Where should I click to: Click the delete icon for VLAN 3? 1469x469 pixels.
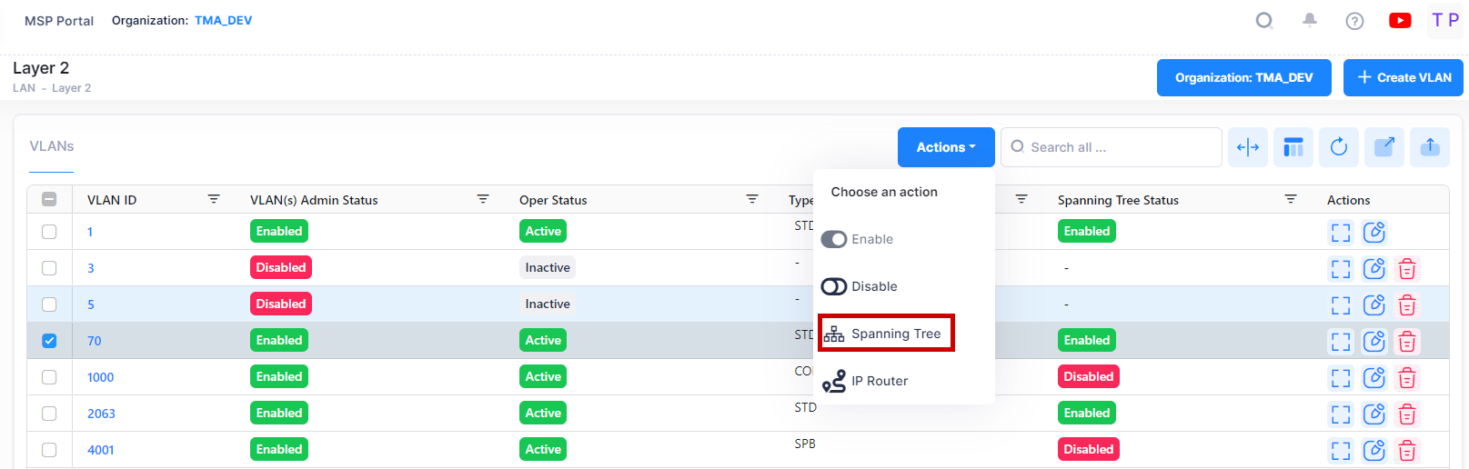[1407, 268]
